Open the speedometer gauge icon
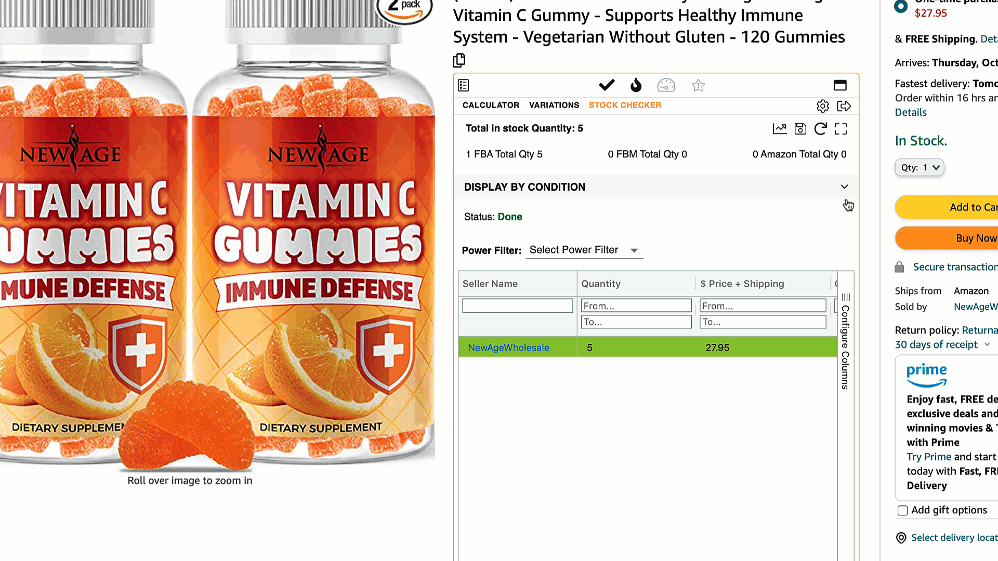Image resolution: width=998 pixels, height=561 pixels. tap(666, 85)
